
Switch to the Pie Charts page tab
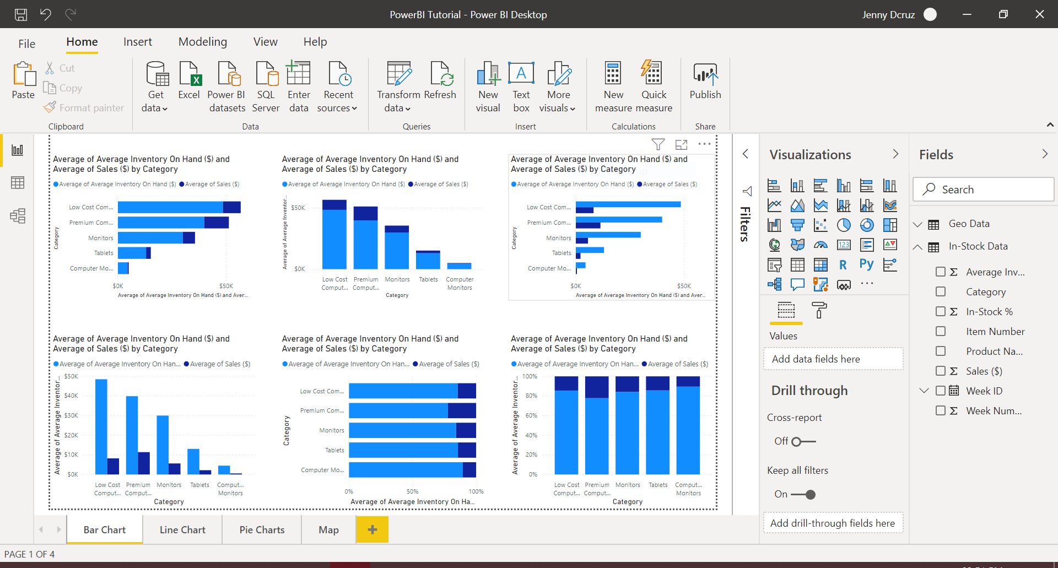pyautogui.click(x=262, y=530)
